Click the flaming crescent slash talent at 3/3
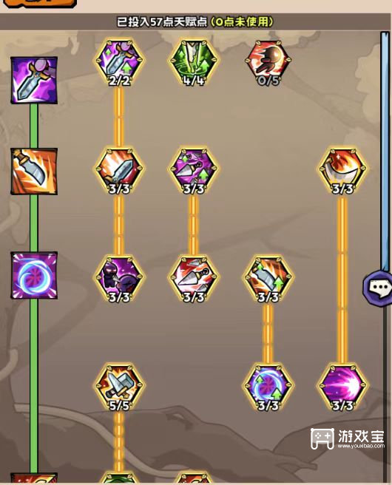The image size is (392, 485). (x=342, y=171)
